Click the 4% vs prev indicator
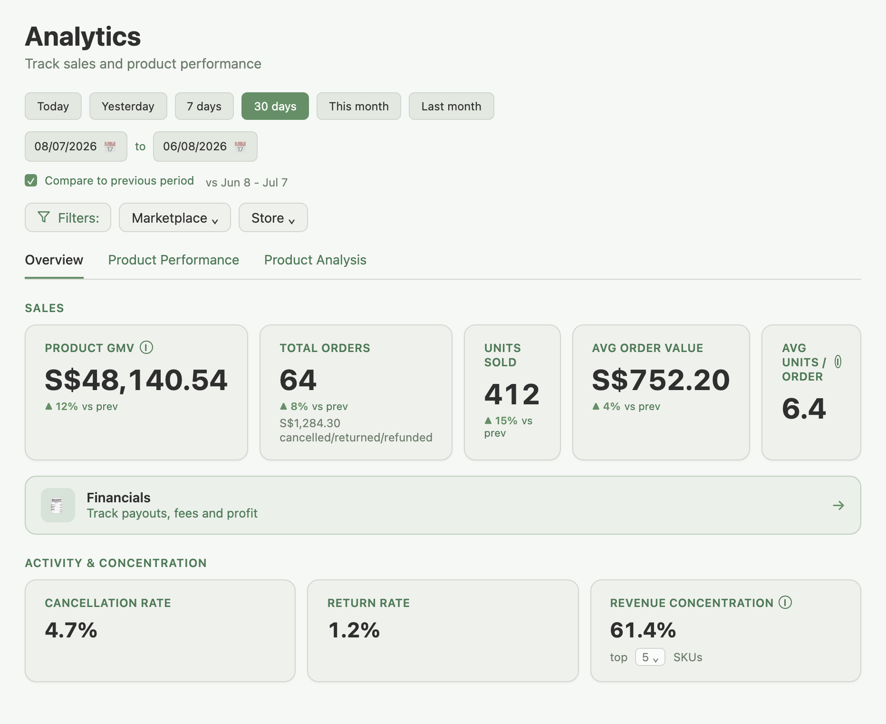This screenshot has height=724, width=886. pyautogui.click(x=626, y=407)
